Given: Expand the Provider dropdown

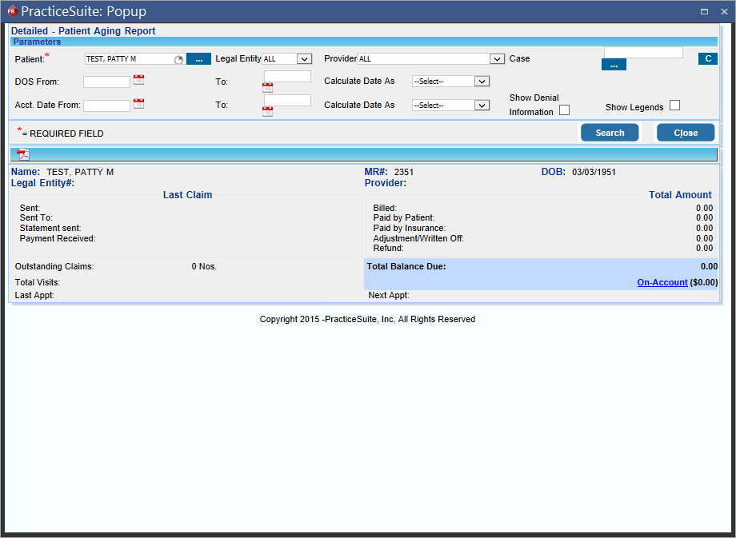Looking at the screenshot, I should (497, 58).
